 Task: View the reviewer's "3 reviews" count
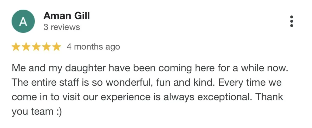pyautogui.click(x=62, y=27)
